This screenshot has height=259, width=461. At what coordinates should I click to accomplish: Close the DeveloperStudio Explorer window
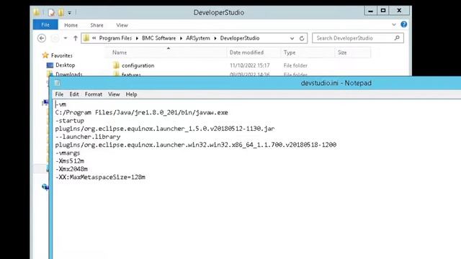(x=399, y=11)
